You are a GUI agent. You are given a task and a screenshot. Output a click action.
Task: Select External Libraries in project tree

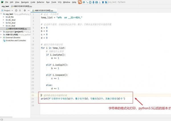(13, 38)
